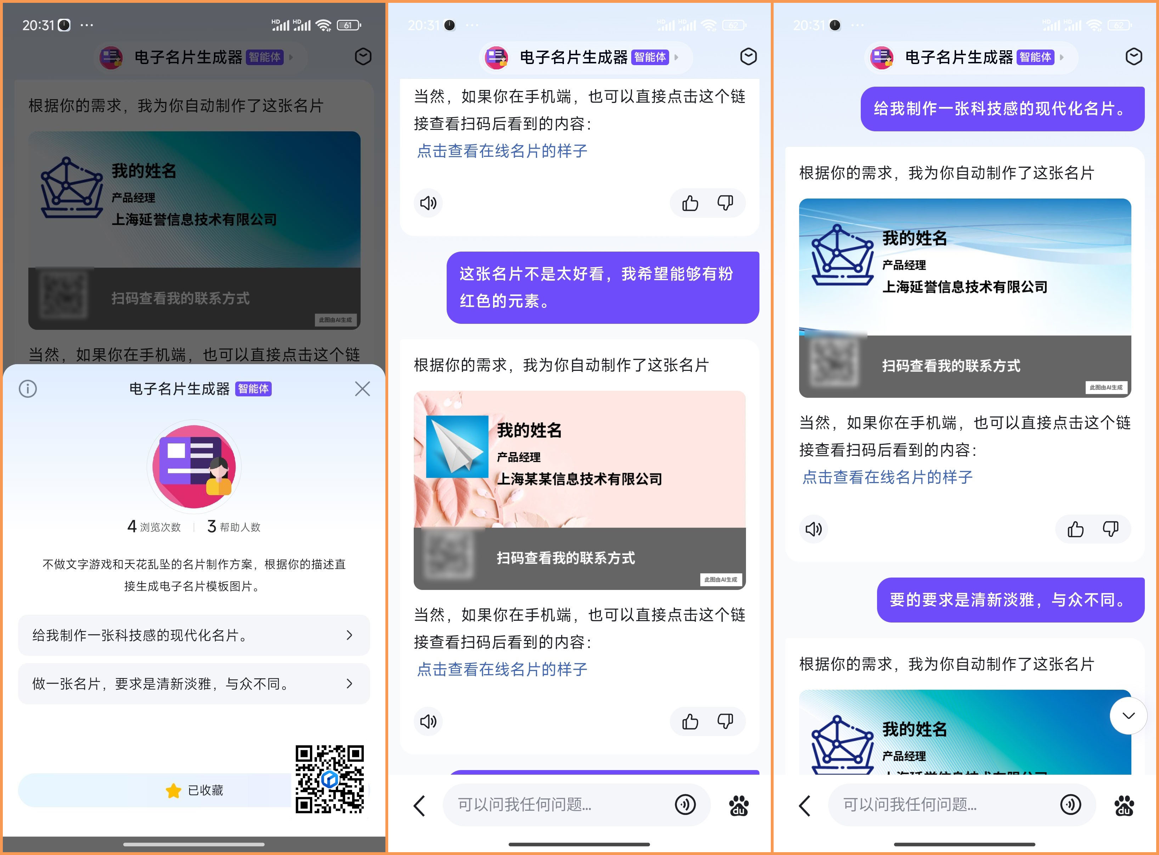Close the agent detail bottom sheet
The image size is (1159, 855).
pyautogui.click(x=362, y=389)
